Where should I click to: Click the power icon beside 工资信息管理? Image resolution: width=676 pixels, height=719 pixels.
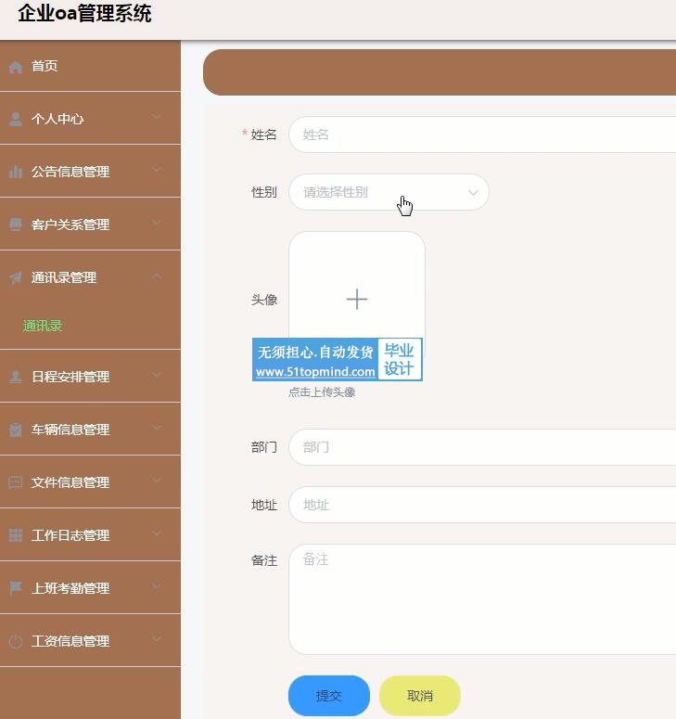click(x=15, y=641)
